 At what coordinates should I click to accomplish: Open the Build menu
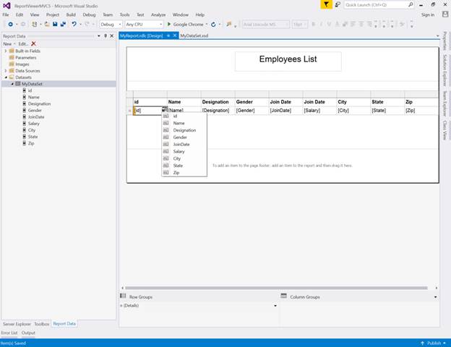pos(71,14)
